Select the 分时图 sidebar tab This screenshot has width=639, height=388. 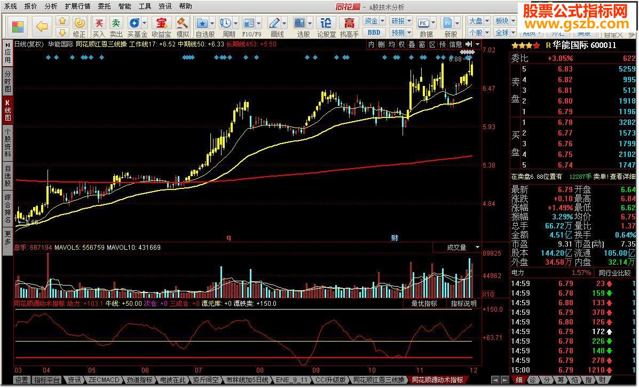pos(8,81)
